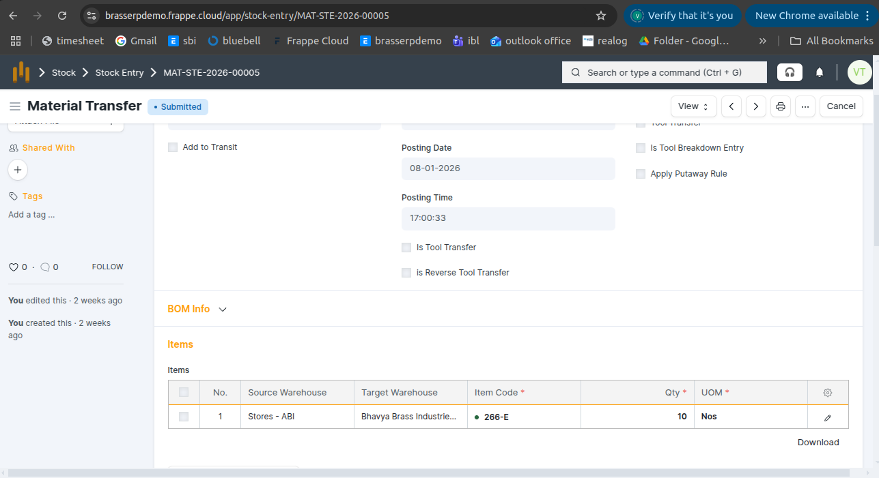Viewport: 879px width, 478px height.
Task: Click the Download link
Action: click(818, 443)
